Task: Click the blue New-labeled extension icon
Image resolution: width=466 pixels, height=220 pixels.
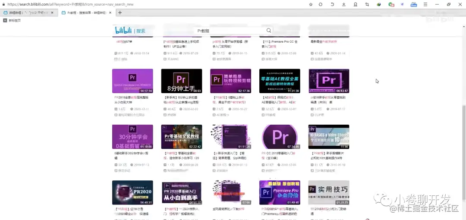Action: (x=414, y=4)
